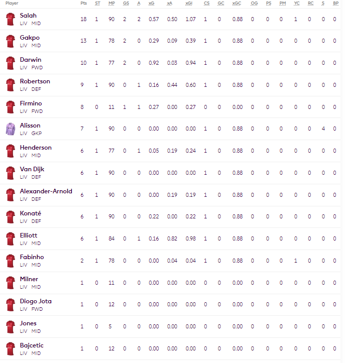Click the shirt icon next to Van Dijk
The image size is (348, 363).
pos(10,173)
